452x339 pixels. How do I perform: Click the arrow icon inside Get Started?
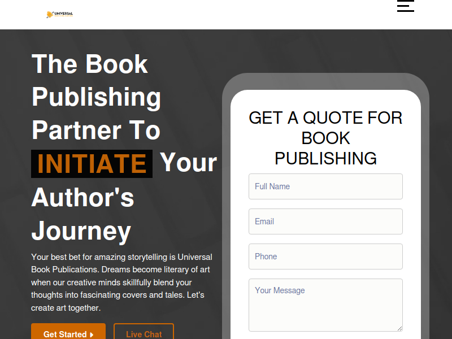[x=92, y=334]
